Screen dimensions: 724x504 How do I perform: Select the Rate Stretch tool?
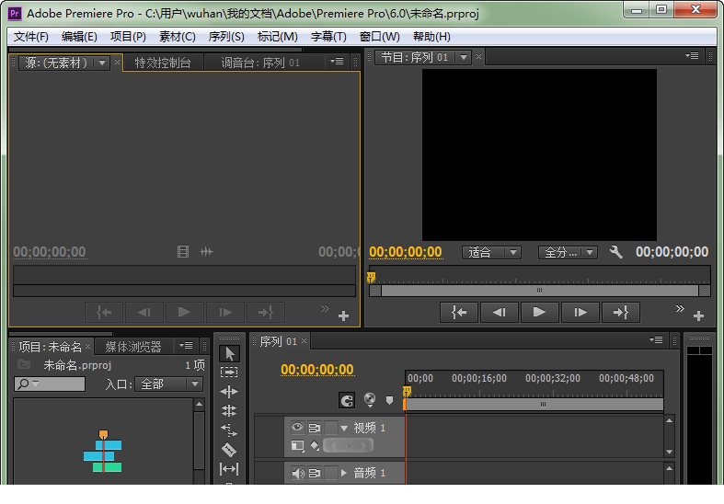tap(229, 430)
